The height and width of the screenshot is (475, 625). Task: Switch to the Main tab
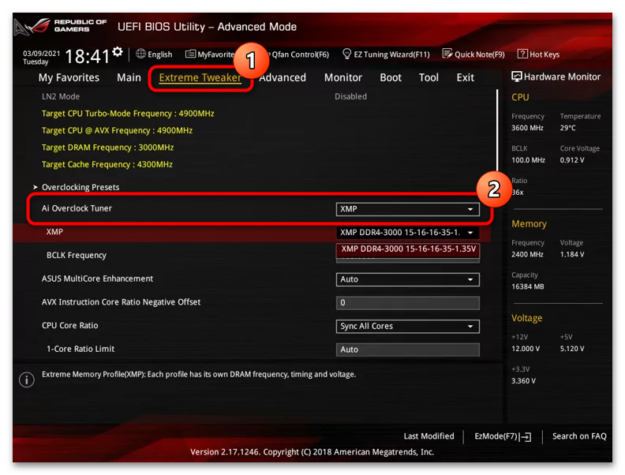pos(129,77)
